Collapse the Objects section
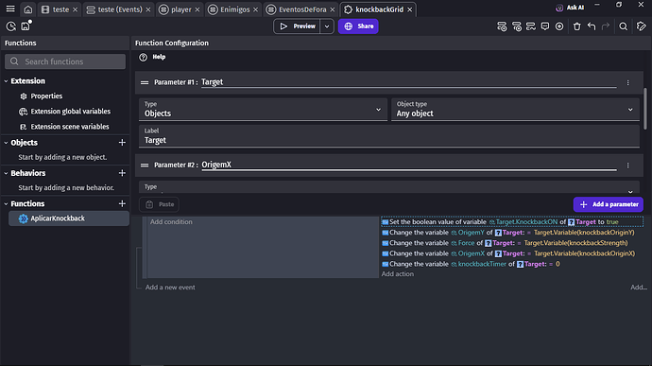This screenshot has height=366, width=652. pyautogui.click(x=7, y=143)
